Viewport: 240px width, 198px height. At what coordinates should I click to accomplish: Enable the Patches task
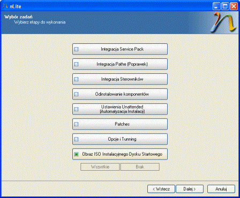pos(120,124)
